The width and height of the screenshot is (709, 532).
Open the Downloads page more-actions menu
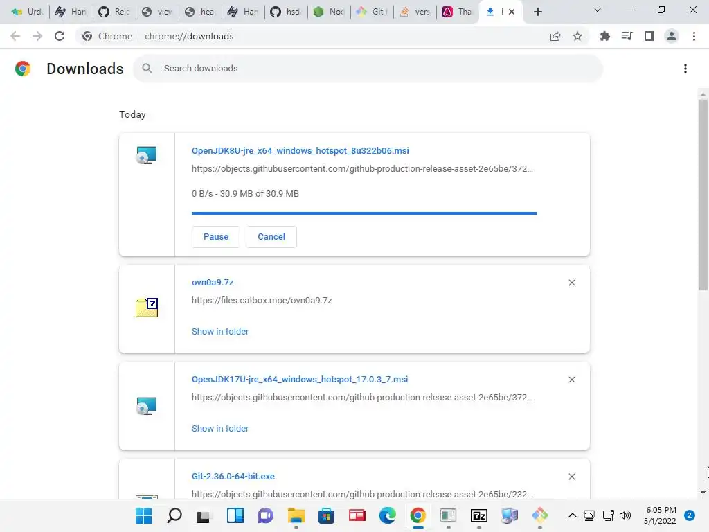click(685, 69)
